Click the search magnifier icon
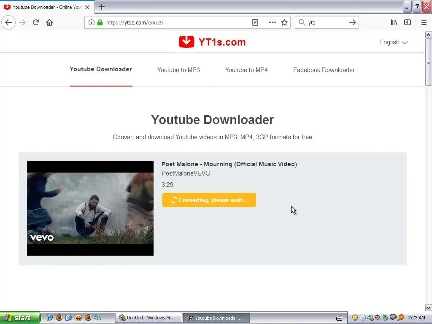Viewport: 432px width, 324px height. click(302, 22)
